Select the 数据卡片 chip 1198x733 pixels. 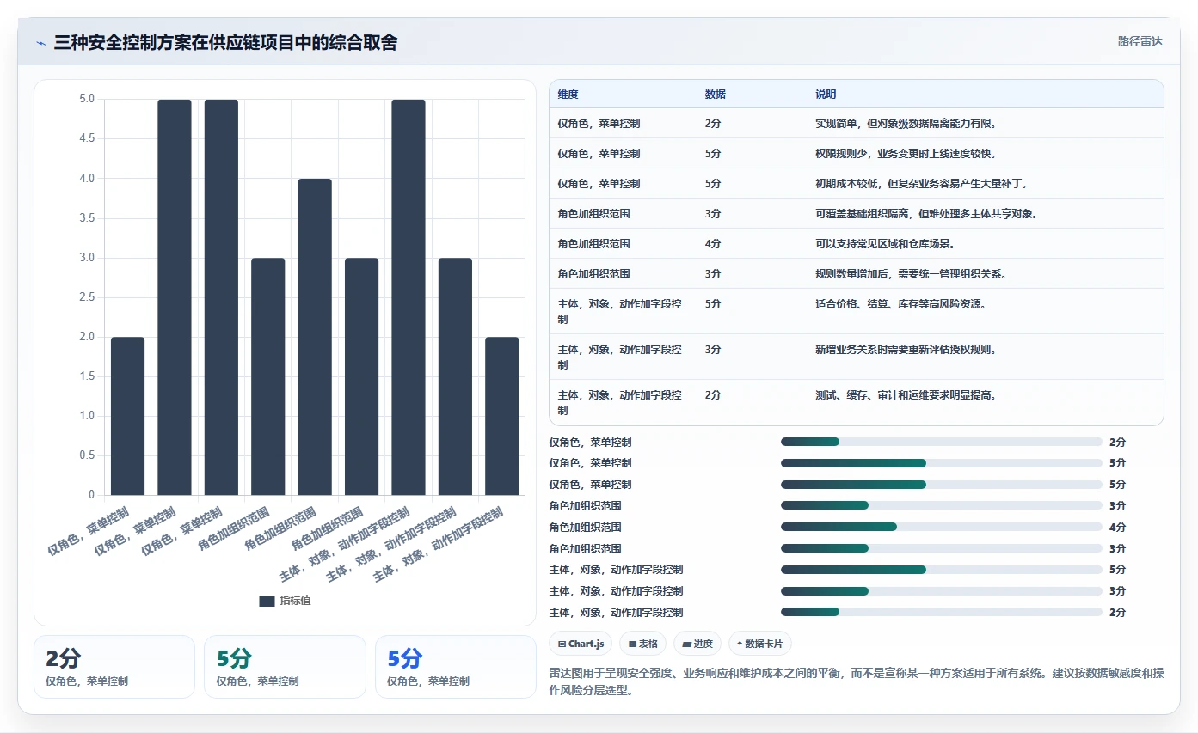(x=760, y=643)
